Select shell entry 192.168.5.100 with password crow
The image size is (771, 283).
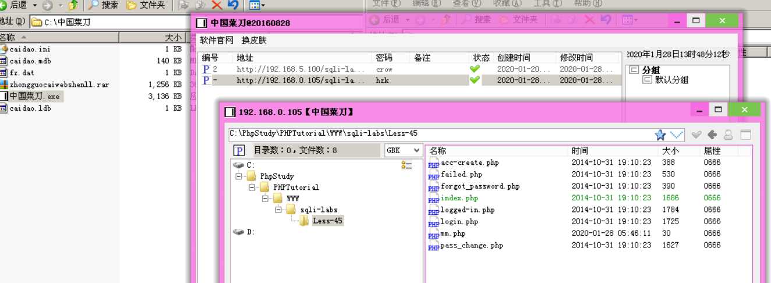click(410, 69)
